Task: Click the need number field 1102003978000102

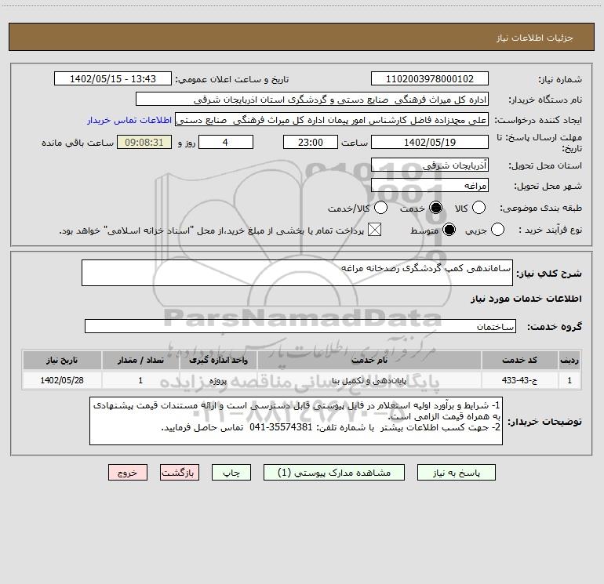Action: click(430, 78)
